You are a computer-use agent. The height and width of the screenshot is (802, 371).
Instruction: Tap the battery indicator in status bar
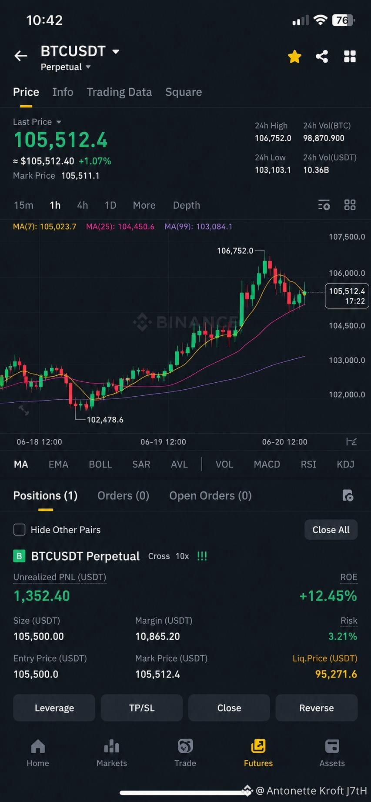[x=344, y=20]
